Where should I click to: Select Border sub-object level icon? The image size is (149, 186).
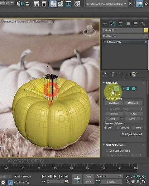point(122,89)
